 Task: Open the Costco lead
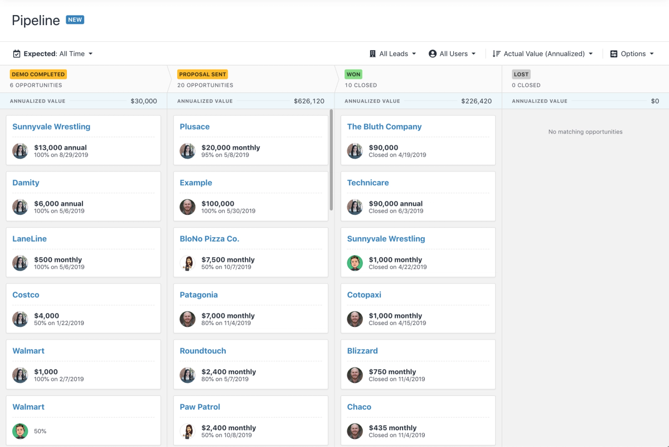coord(26,294)
